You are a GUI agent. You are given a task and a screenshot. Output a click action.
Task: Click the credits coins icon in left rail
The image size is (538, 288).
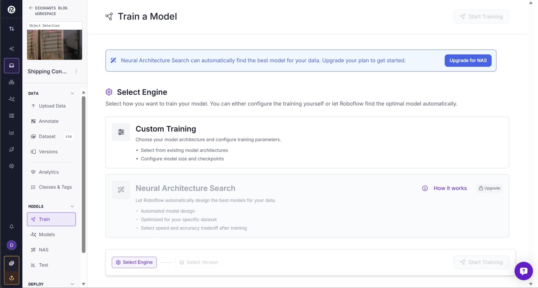click(x=12, y=263)
